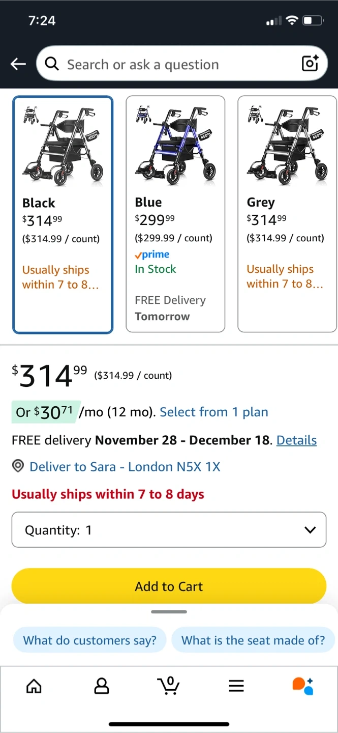The width and height of the screenshot is (338, 733).
Task: Tap the delivery location pin icon
Action: click(18, 466)
